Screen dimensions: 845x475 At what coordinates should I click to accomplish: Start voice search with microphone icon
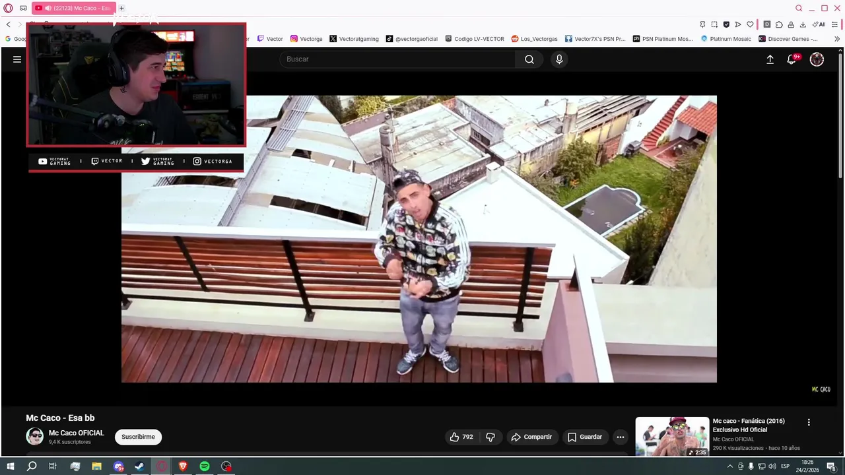pyautogui.click(x=559, y=59)
